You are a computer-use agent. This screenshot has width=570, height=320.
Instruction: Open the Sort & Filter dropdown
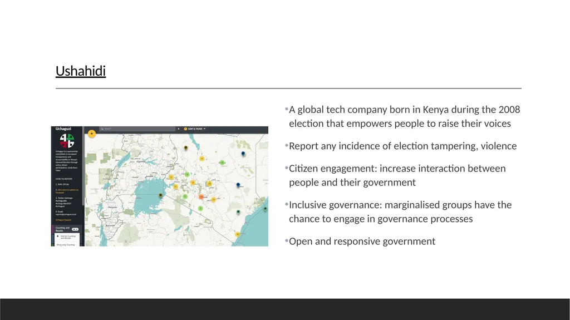pos(195,129)
